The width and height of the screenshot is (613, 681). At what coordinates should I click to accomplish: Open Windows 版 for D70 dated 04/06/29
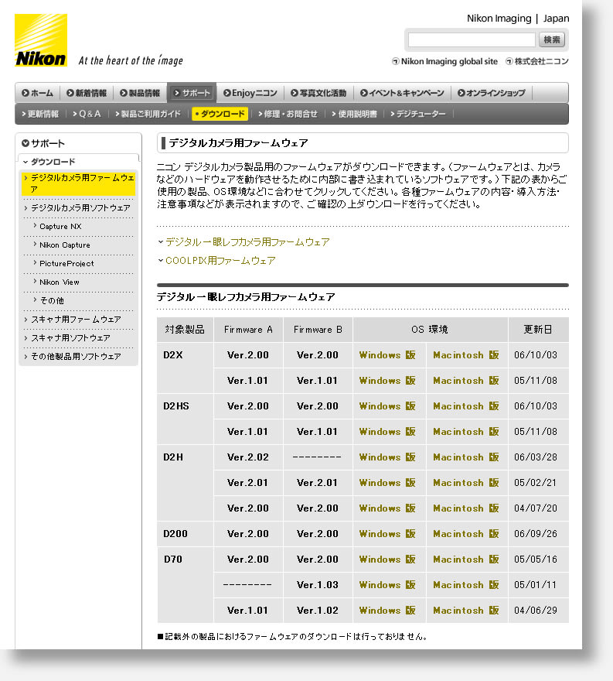click(387, 611)
